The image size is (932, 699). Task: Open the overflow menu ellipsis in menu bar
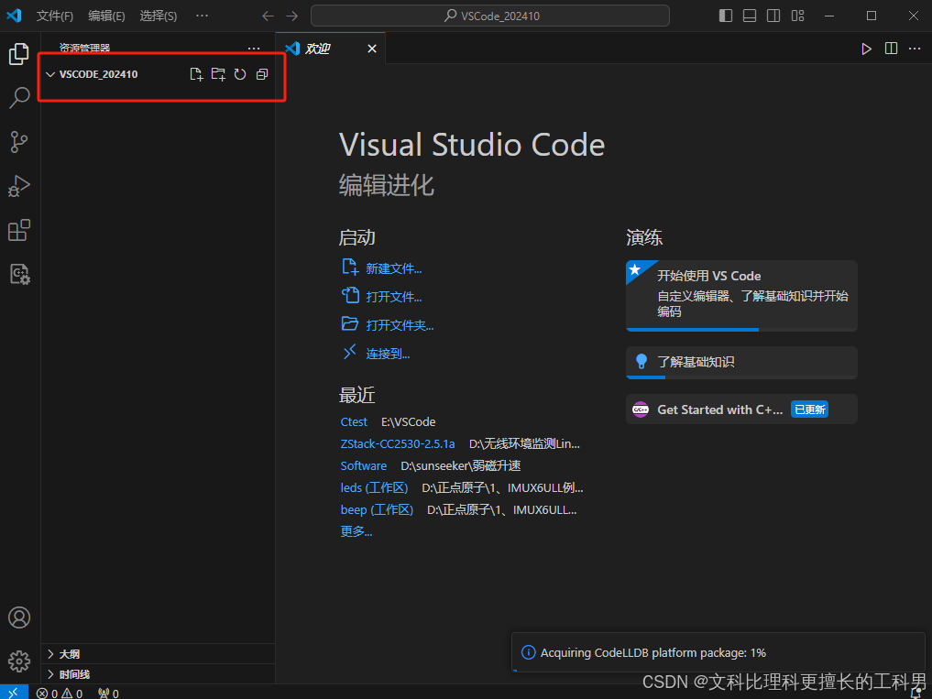pos(203,16)
